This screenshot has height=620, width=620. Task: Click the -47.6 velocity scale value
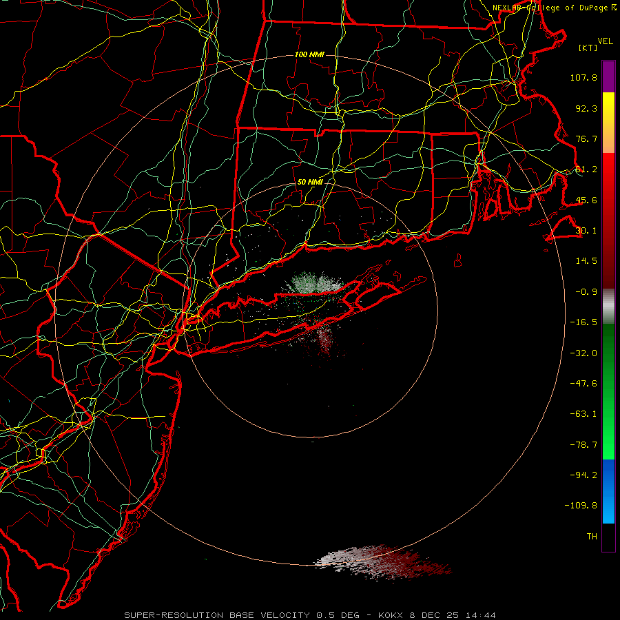583,384
